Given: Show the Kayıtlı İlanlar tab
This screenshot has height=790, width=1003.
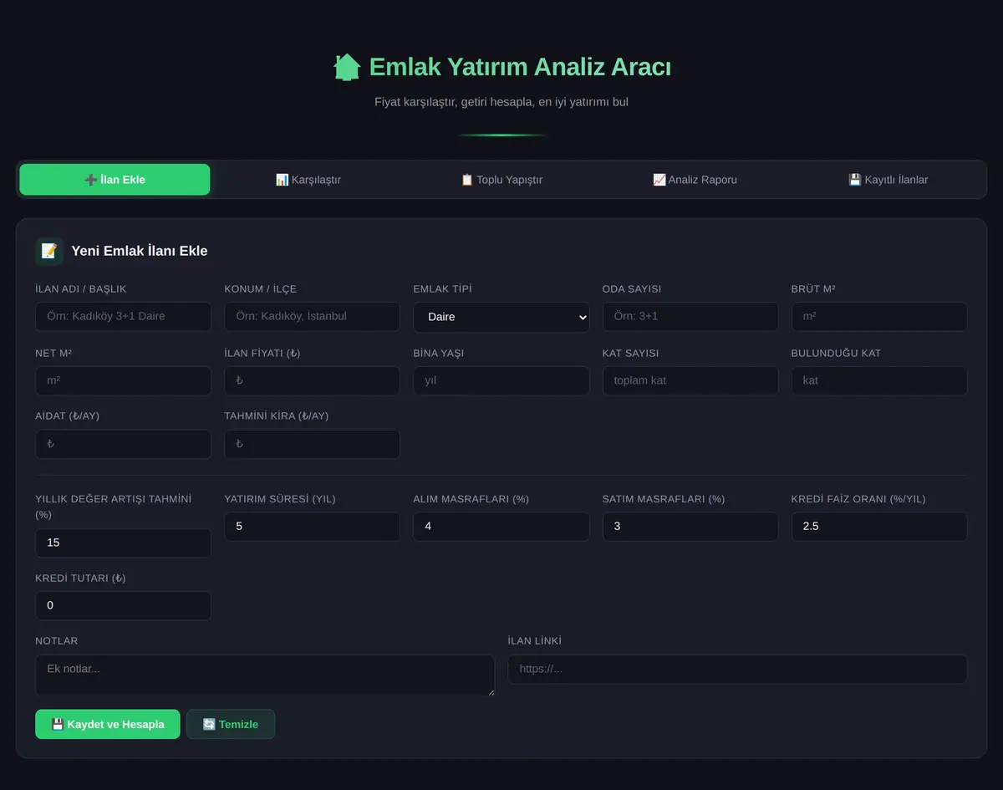Looking at the screenshot, I should 888,180.
